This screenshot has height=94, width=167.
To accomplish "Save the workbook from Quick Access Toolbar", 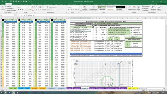I will pos(2,1).
